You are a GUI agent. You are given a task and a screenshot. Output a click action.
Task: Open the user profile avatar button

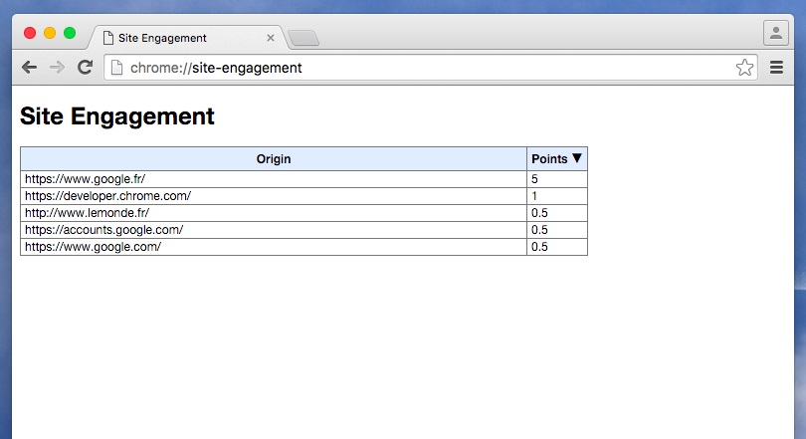click(776, 34)
